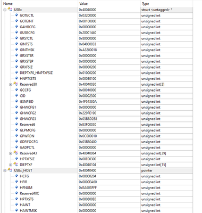This screenshot has width=202, height=213.
Task: Select the USBx struct icon
Action: (x=10, y=10)
